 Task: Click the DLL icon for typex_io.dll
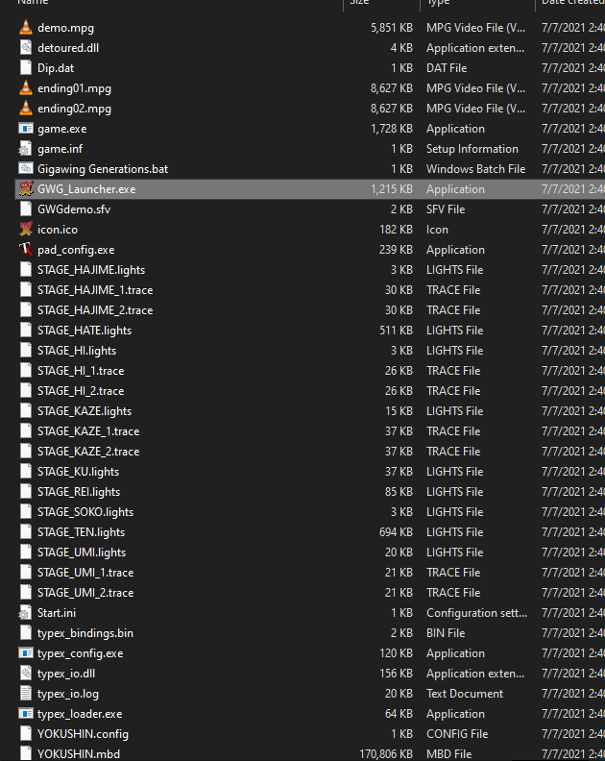click(x=26, y=674)
